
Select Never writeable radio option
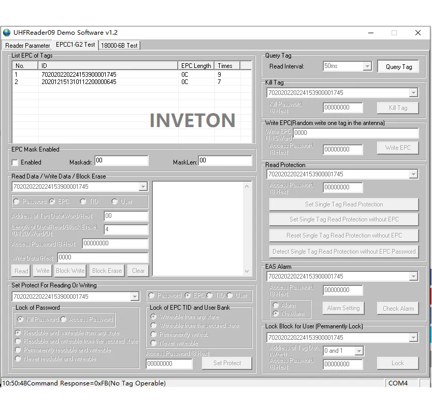point(154,343)
